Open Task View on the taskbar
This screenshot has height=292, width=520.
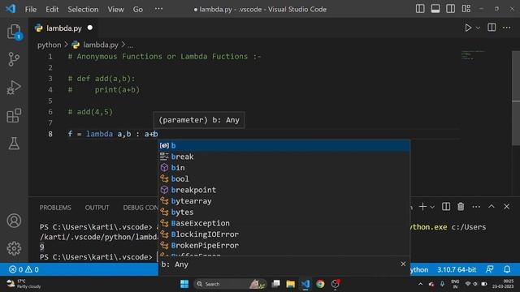coord(275,284)
